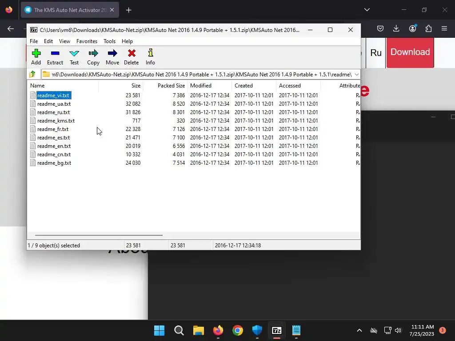Sort by Created column header

254,86
